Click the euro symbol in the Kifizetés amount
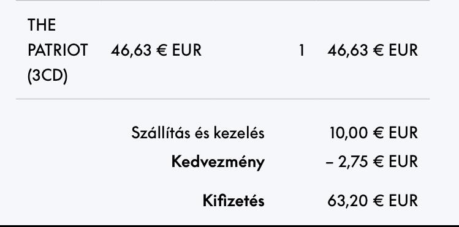Viewport: 459px width, 227px height. (x=378, y=201)
